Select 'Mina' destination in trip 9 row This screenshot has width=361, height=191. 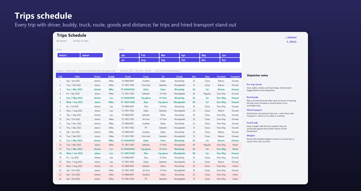[x=163, y=115]
